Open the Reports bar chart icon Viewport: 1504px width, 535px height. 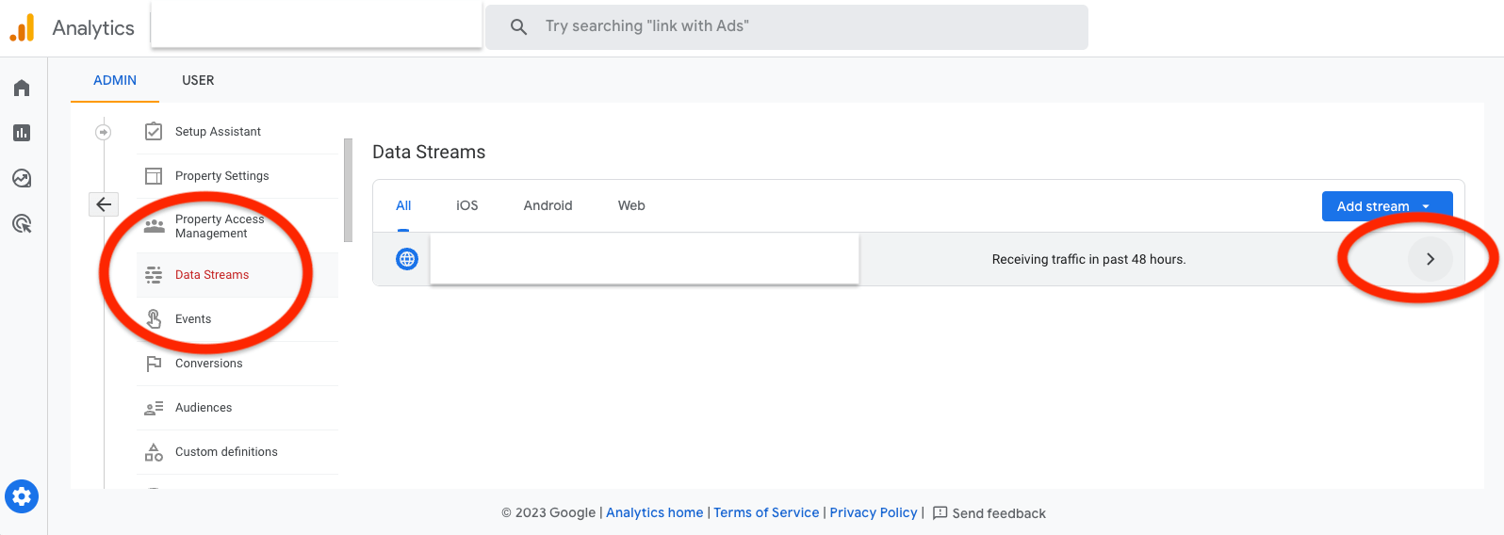22,133
